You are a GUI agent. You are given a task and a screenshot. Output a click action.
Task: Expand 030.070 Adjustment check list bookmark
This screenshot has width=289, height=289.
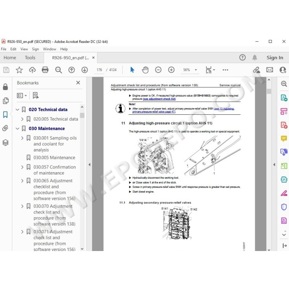(22, 206)
